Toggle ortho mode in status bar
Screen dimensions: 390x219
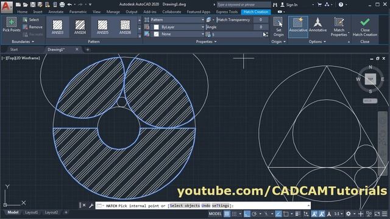click(x=247, y=214)
